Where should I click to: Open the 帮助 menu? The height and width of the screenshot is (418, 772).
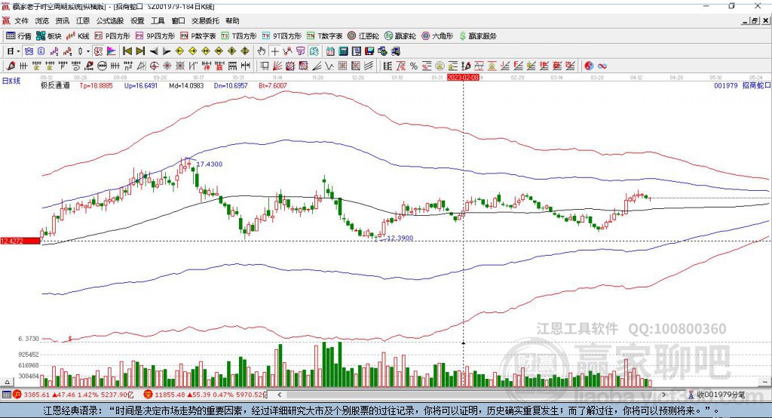point(232,20)
